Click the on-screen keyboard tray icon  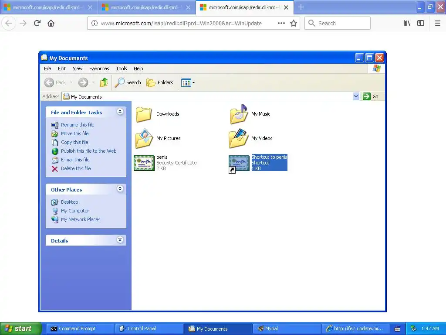397,329
